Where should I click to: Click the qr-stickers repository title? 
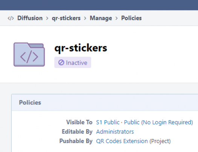[81, 48]
